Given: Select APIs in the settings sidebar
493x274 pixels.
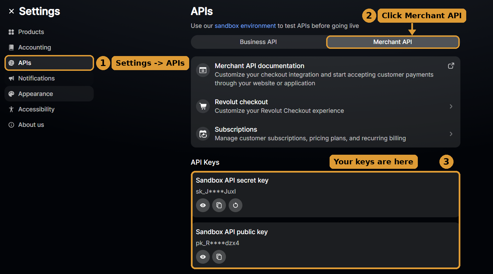Looking at the screenshot, I should 49,63.
